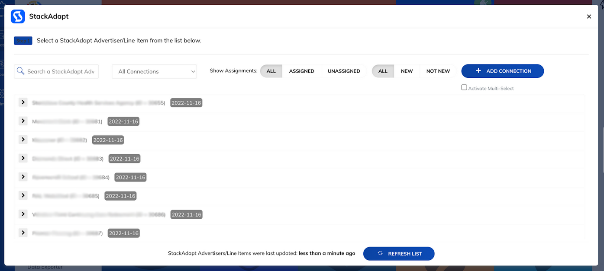
Task: Click the 'Select a StackAdapt Advertiser/Line Item' instruction text
Action: [x=119, y=41]
